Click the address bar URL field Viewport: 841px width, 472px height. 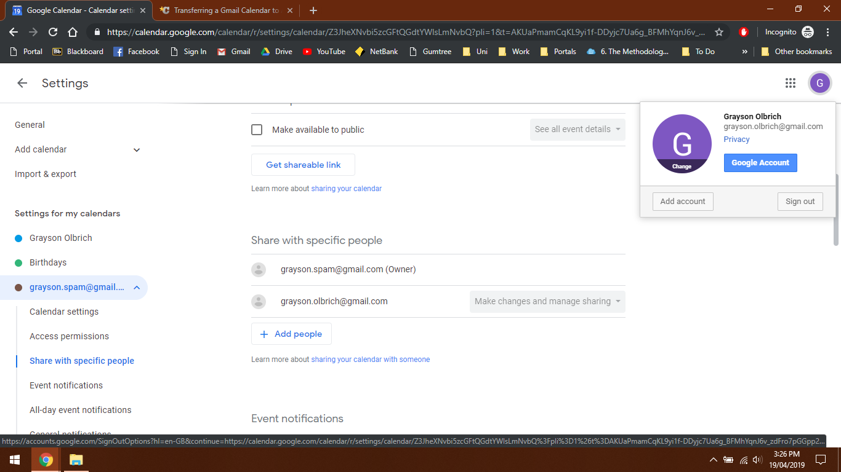pos(406,32)
